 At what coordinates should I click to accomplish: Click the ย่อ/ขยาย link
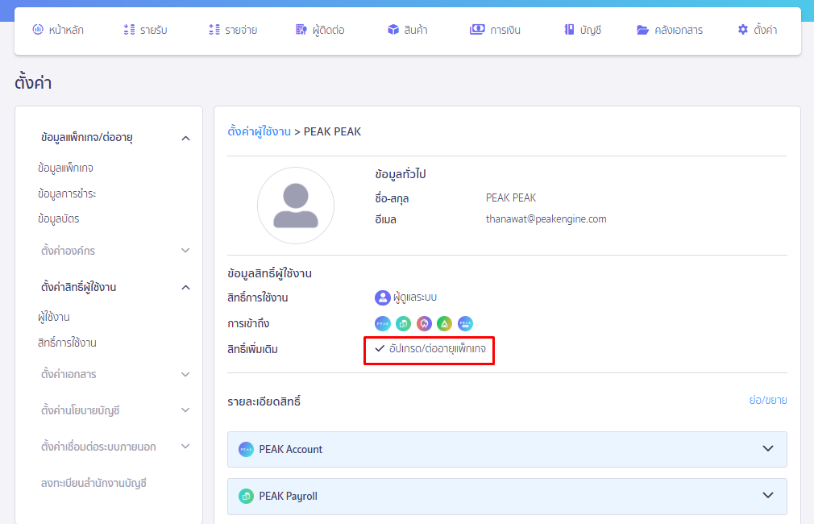[x=768, y=400]
